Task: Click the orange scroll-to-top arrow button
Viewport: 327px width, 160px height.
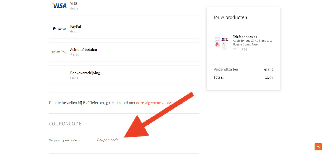Action: pos(318,147)
